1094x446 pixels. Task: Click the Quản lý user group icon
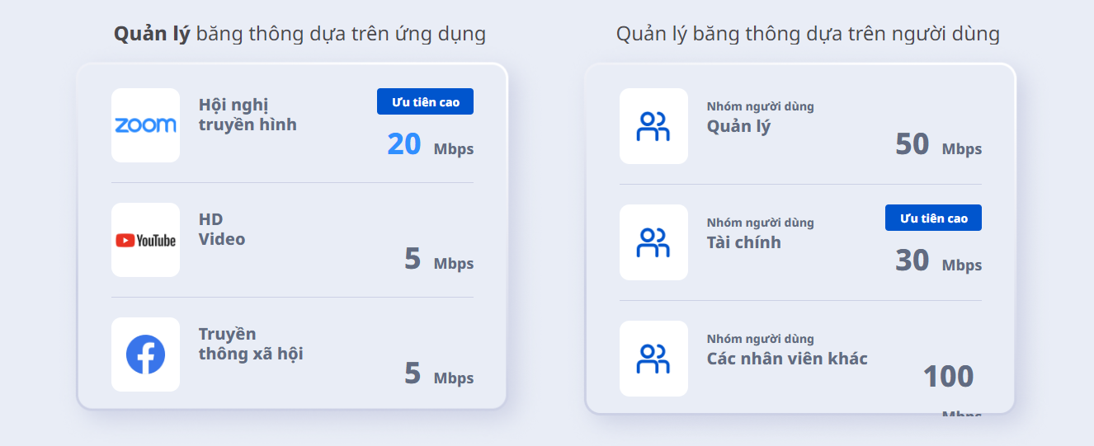click(x=653, y=126)
